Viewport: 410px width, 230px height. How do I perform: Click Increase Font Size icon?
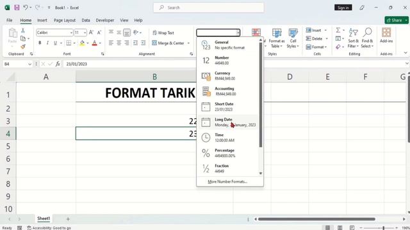(x=91, y=33)
